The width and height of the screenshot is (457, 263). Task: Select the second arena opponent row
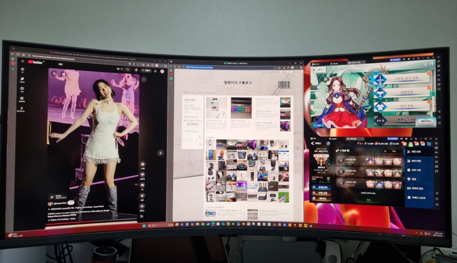pos(370,172)
